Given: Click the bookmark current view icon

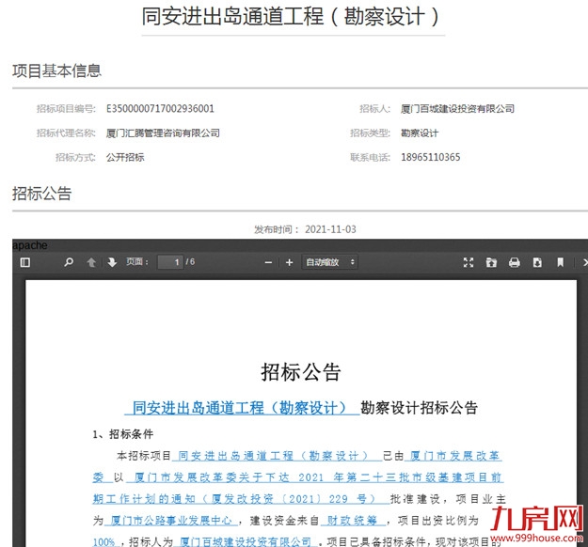Looking at the screenshot, I should tap(561, 262).
